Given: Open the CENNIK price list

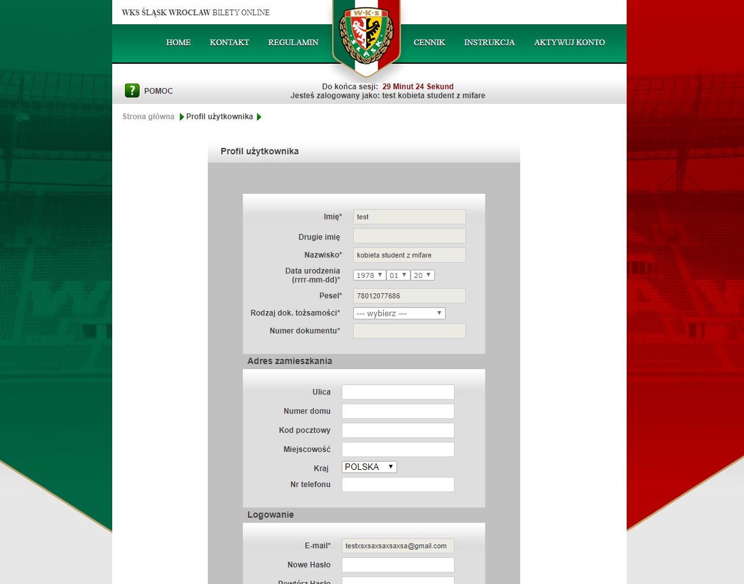Looking at the screenshot, I should (x=429, y=43).
